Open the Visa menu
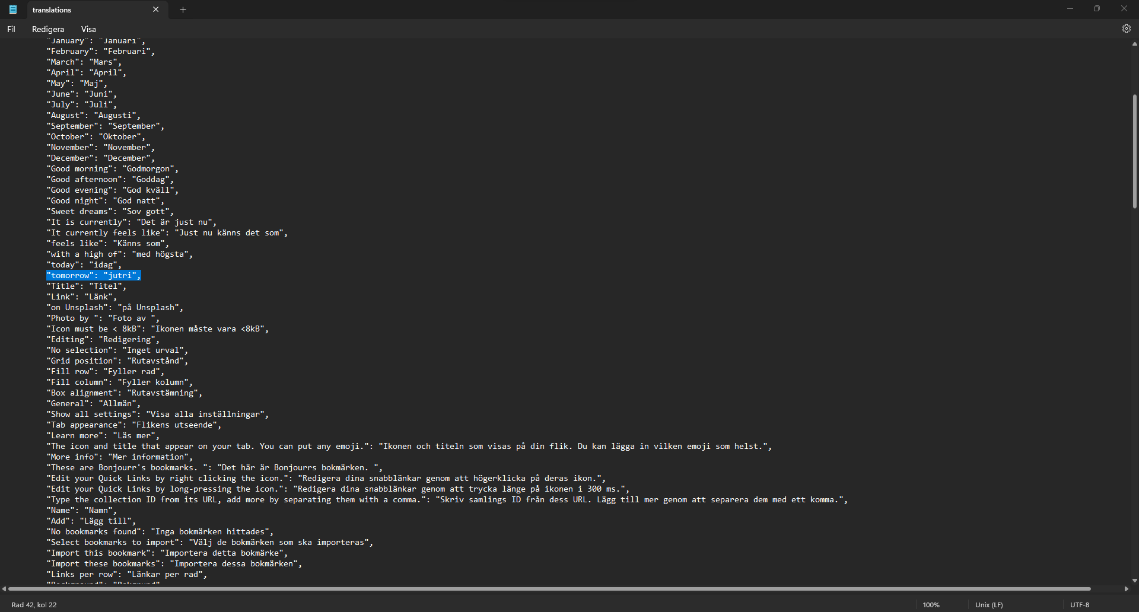This screenshot has width=1139, height=612. (88, 28)
